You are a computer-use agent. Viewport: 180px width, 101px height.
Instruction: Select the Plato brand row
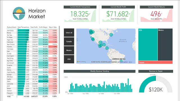[x=32, y=81]
